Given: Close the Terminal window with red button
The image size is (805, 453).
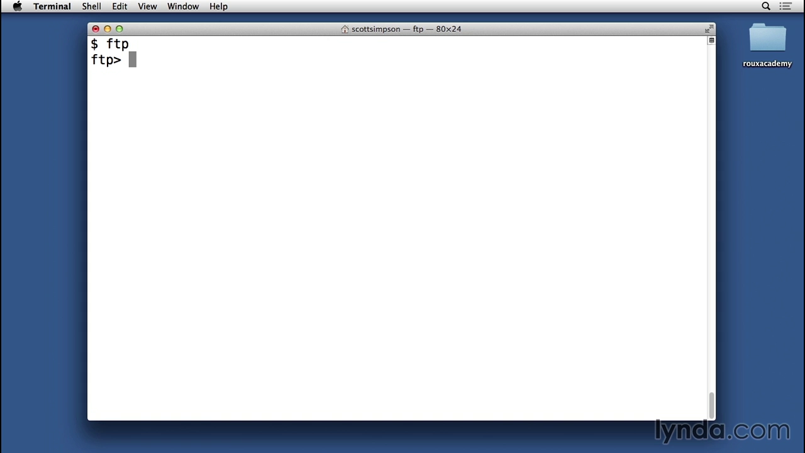Looking at the screenshot, I should (96, 29).
